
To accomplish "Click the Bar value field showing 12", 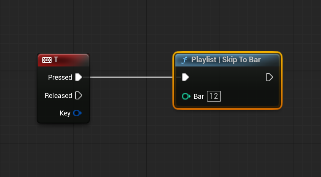I will tap(214, 96).
